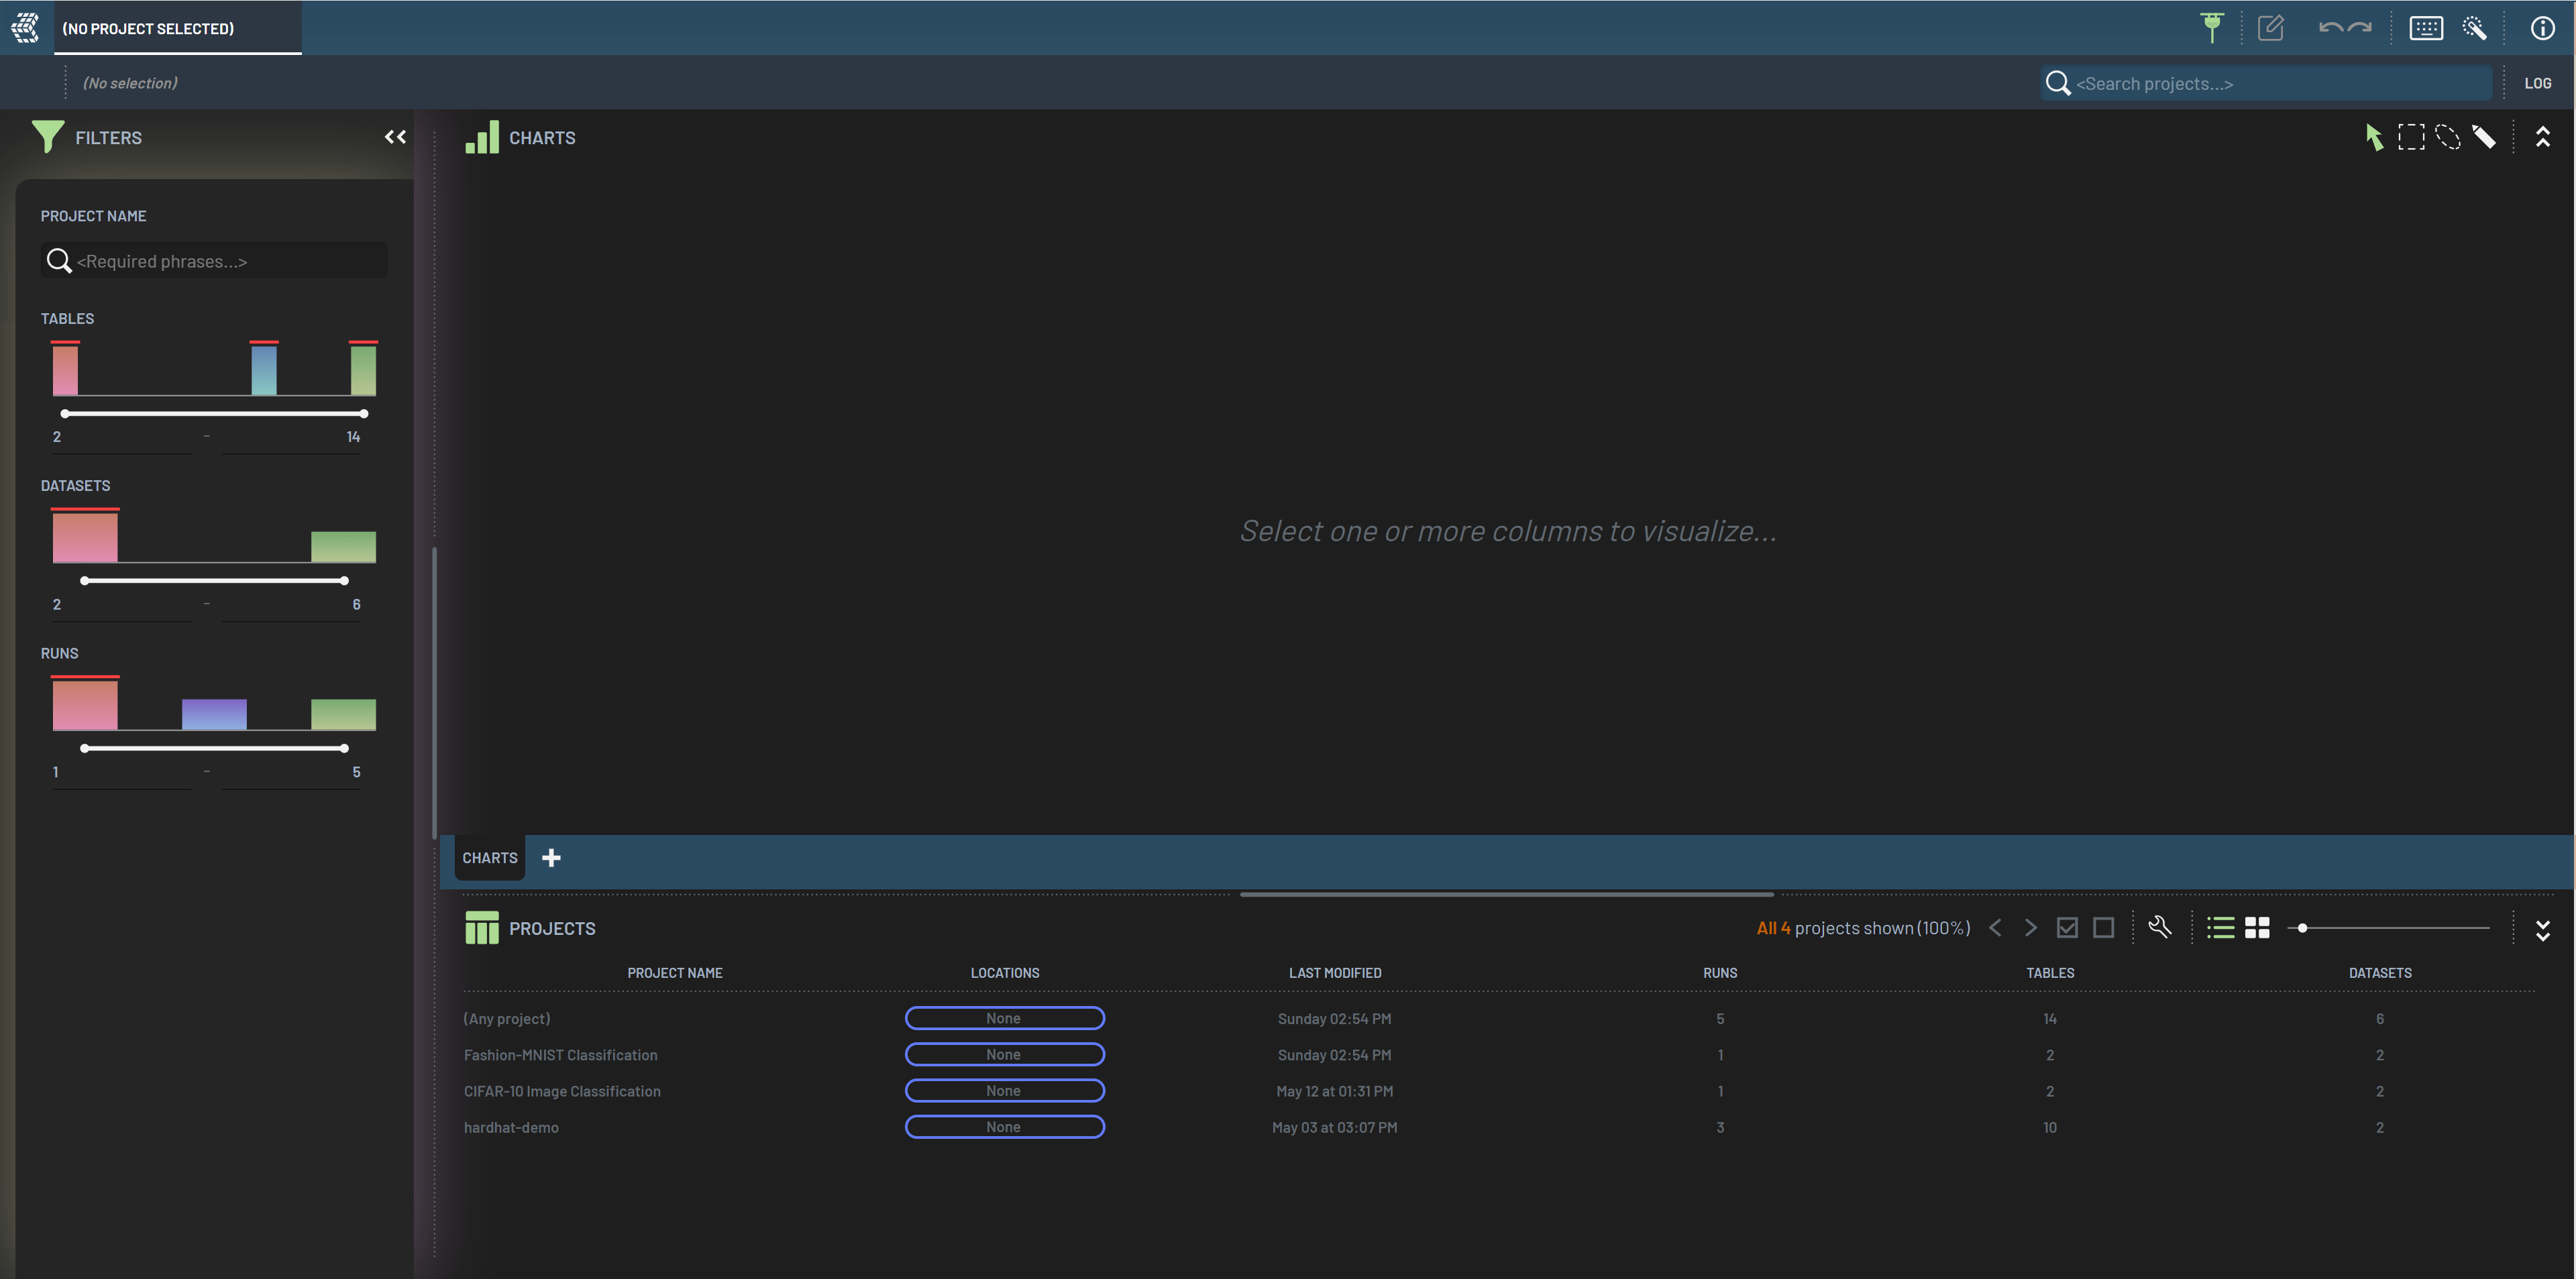Viewport: 2576px width, 1279px height.
Task: Choose the paint marker selection tool
Action: point(2484,137)
